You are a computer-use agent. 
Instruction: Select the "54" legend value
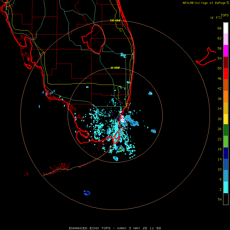[x=220, y=58]
